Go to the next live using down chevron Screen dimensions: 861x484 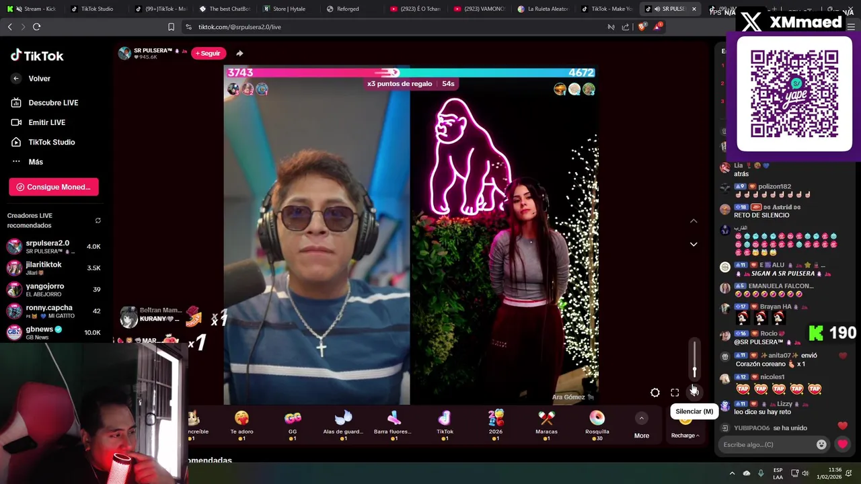694,244
